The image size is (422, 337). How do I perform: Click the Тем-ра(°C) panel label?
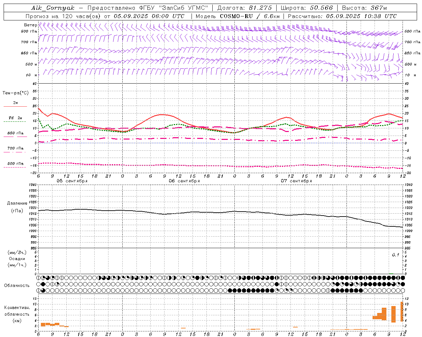click(x=15, y=93)
